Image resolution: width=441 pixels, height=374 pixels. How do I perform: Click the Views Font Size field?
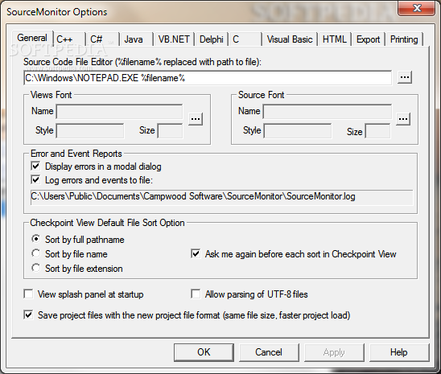[x=170, y=130]
